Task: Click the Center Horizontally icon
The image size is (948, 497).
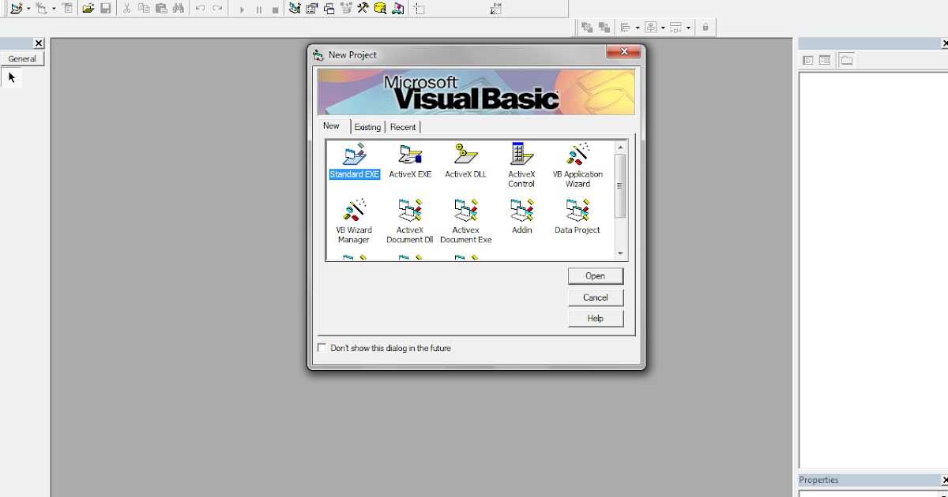Action: [x=651, y=27]
